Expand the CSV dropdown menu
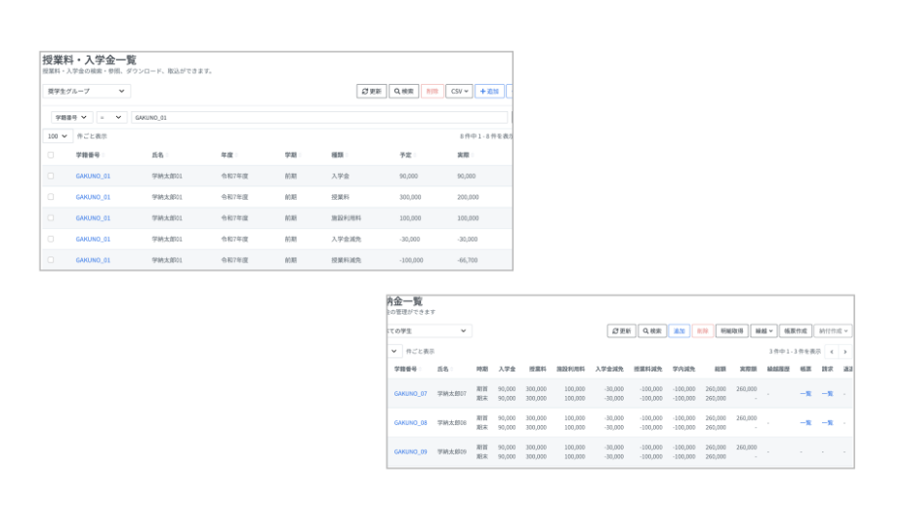This screenshot has width=906, height=509. pyautogui.click(x=459, y=91)
